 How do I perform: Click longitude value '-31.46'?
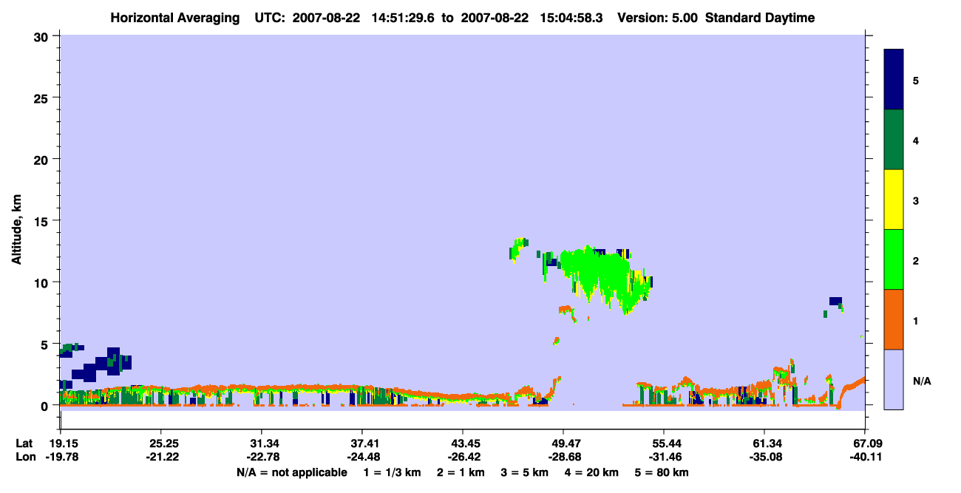(x=664, y=457)
